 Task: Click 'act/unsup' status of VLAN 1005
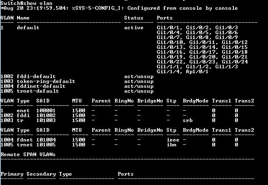tap(139, 91)
